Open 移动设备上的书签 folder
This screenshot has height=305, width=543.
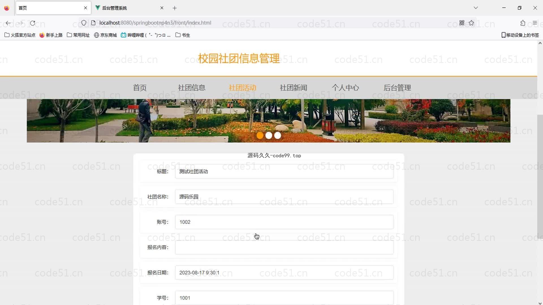[x=520, y=35]
